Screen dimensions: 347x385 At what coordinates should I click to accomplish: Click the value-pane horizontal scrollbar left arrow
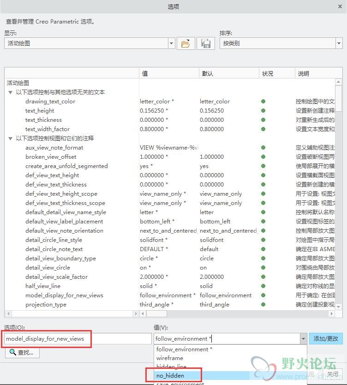pyautogui.click(x=143, y=313)
